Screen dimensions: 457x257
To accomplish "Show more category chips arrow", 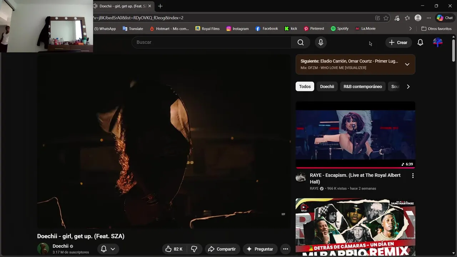I will click(x=408, y=87).
